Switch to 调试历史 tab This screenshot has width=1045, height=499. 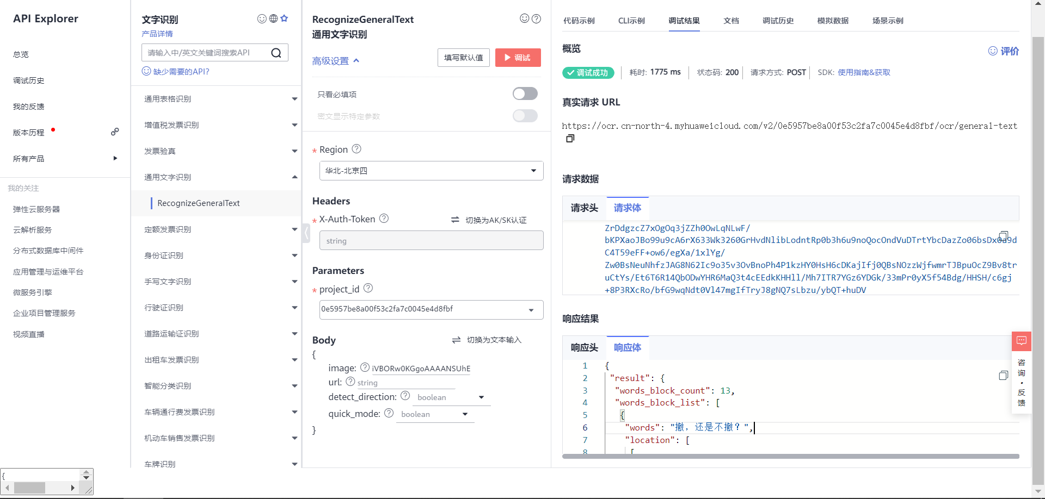(778, 21)
